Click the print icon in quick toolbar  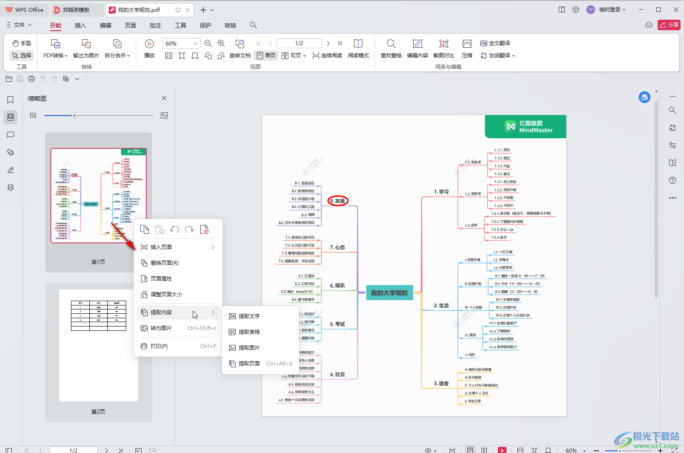[x=32, y=79]
